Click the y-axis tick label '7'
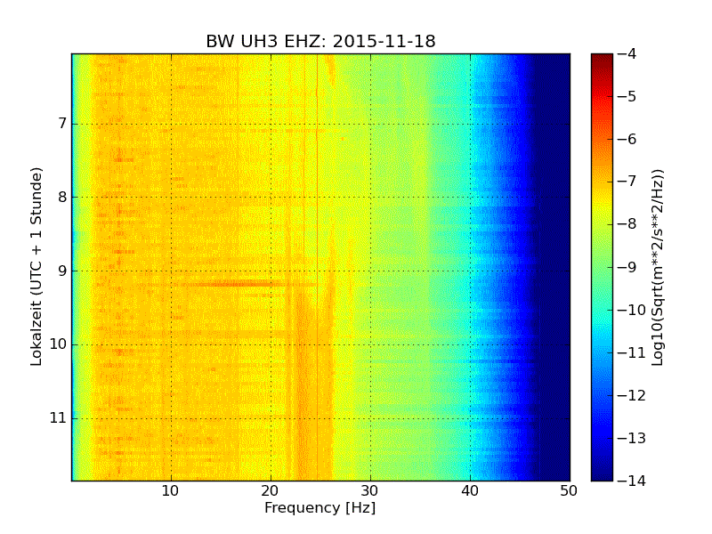This screenshot has width=712, height=534. click(x=62, y=124)
